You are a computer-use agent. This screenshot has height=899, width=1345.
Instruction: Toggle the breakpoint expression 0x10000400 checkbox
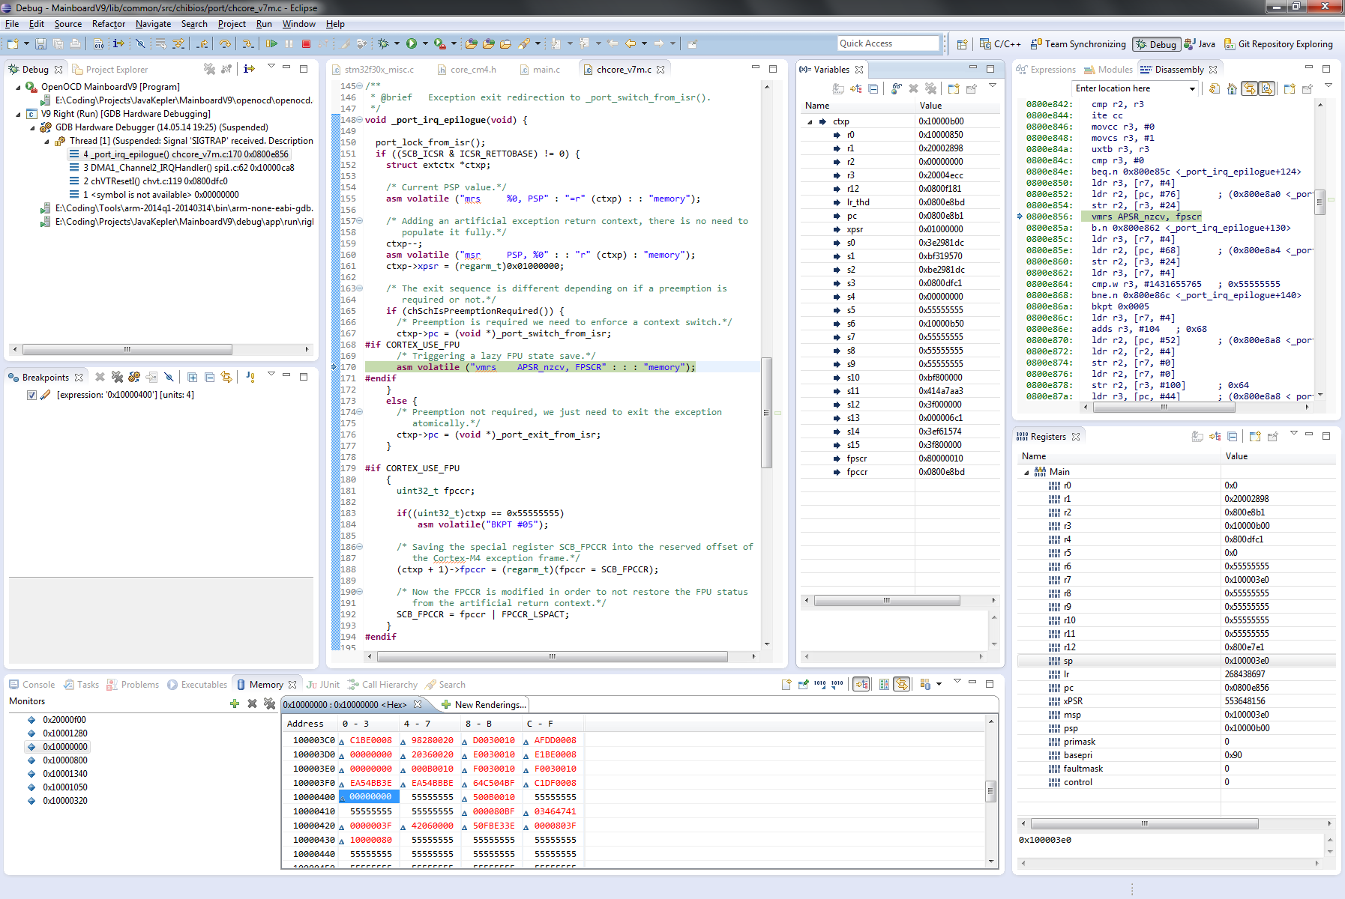click(x=31, y=395)
